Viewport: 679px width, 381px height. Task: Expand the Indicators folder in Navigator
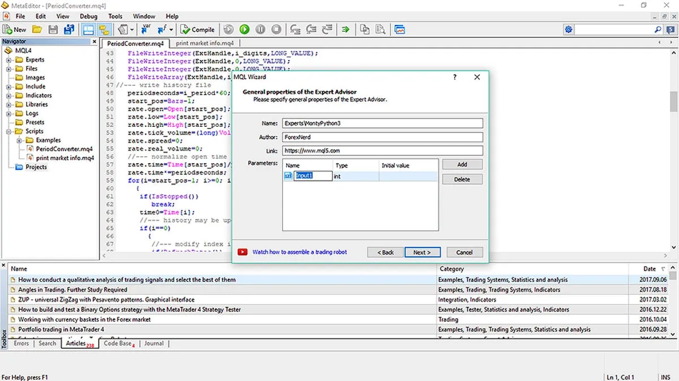tap(10, 96)
